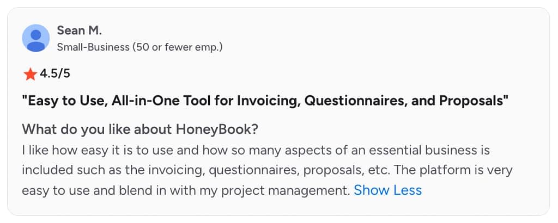Click the review line starting "I like how easy"
This screenshot has width=558, height=223.
[x=256, y=150]
